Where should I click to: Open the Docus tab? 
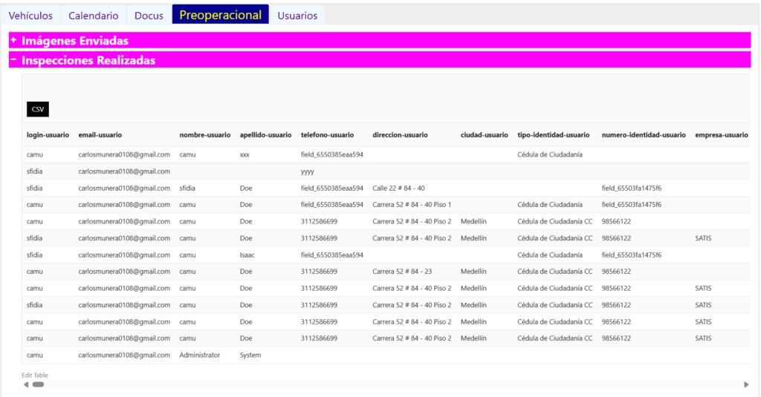[x=149, y=16]
